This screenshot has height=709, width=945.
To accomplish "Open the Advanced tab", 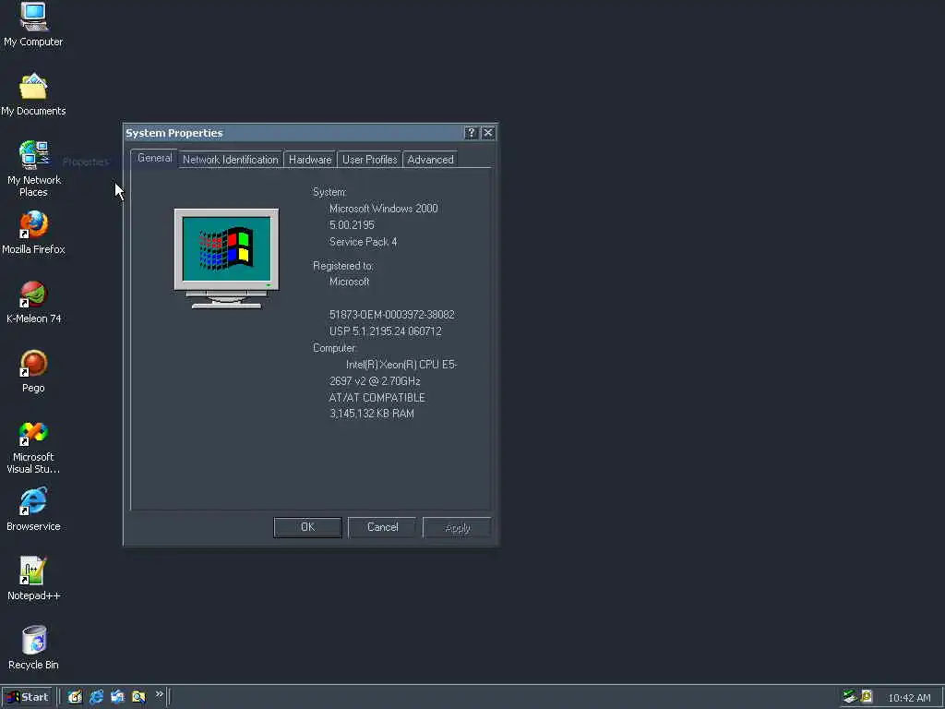I will tap(430, 160).
